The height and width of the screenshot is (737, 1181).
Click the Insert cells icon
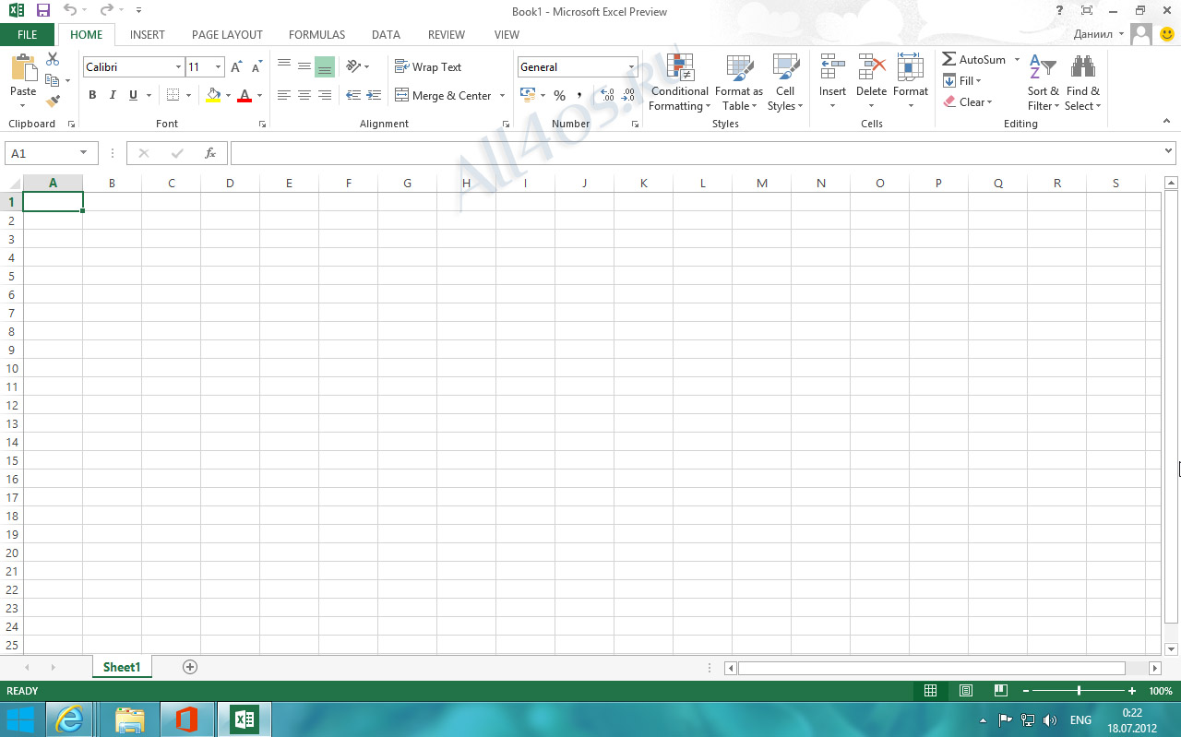[832, 67]
